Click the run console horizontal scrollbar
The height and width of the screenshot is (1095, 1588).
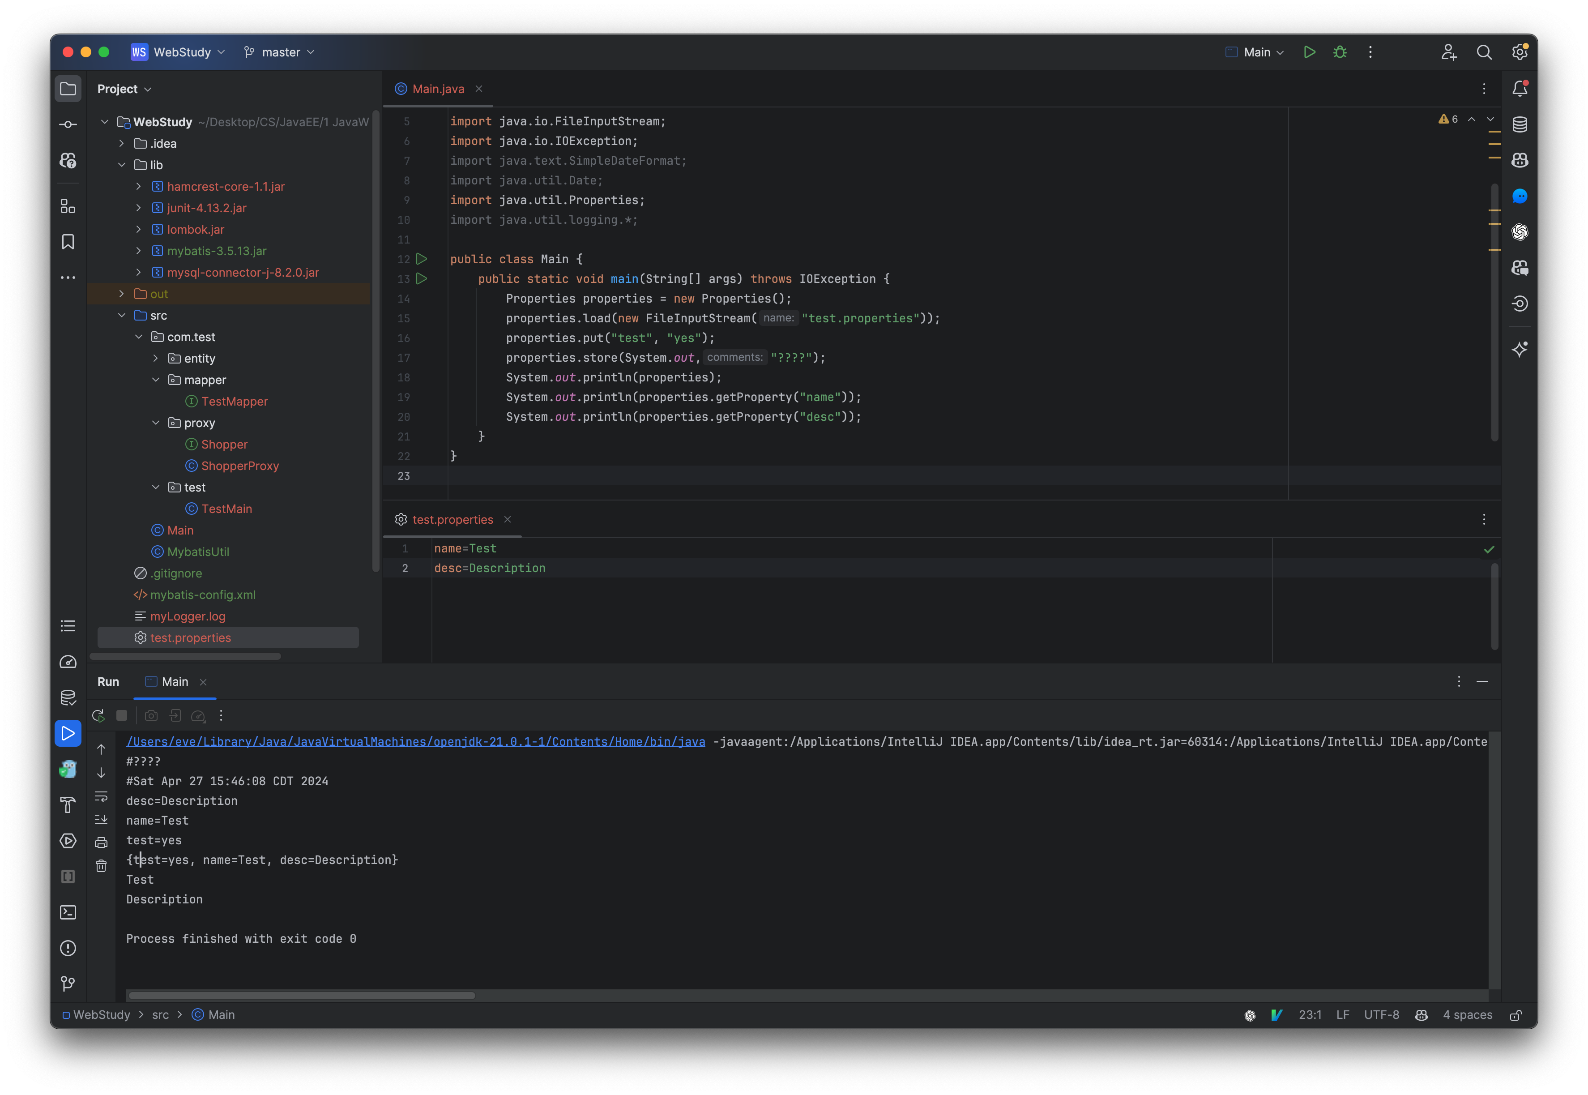(x=302, y=996)
